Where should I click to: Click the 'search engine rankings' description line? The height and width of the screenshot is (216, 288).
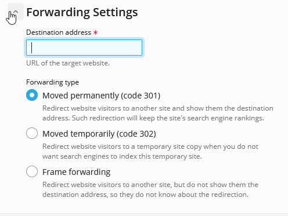coord(153,118)
